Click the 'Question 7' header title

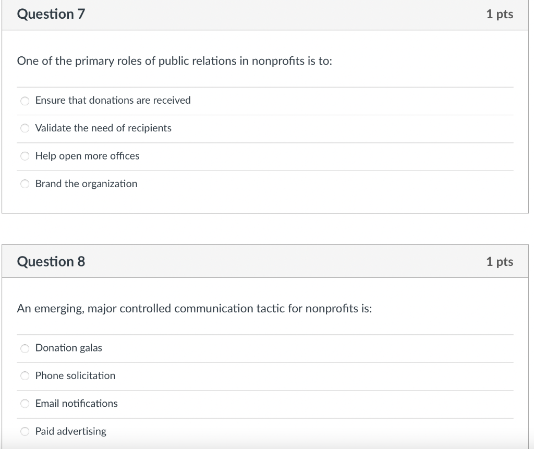tap(51, 14)
